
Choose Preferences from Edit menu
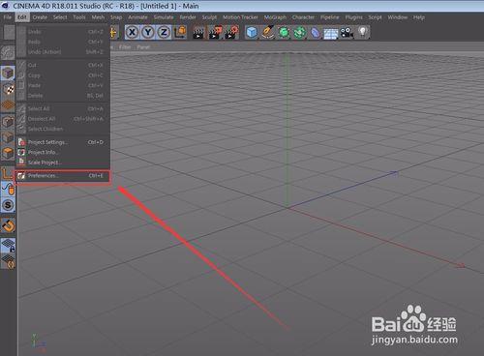63,176
